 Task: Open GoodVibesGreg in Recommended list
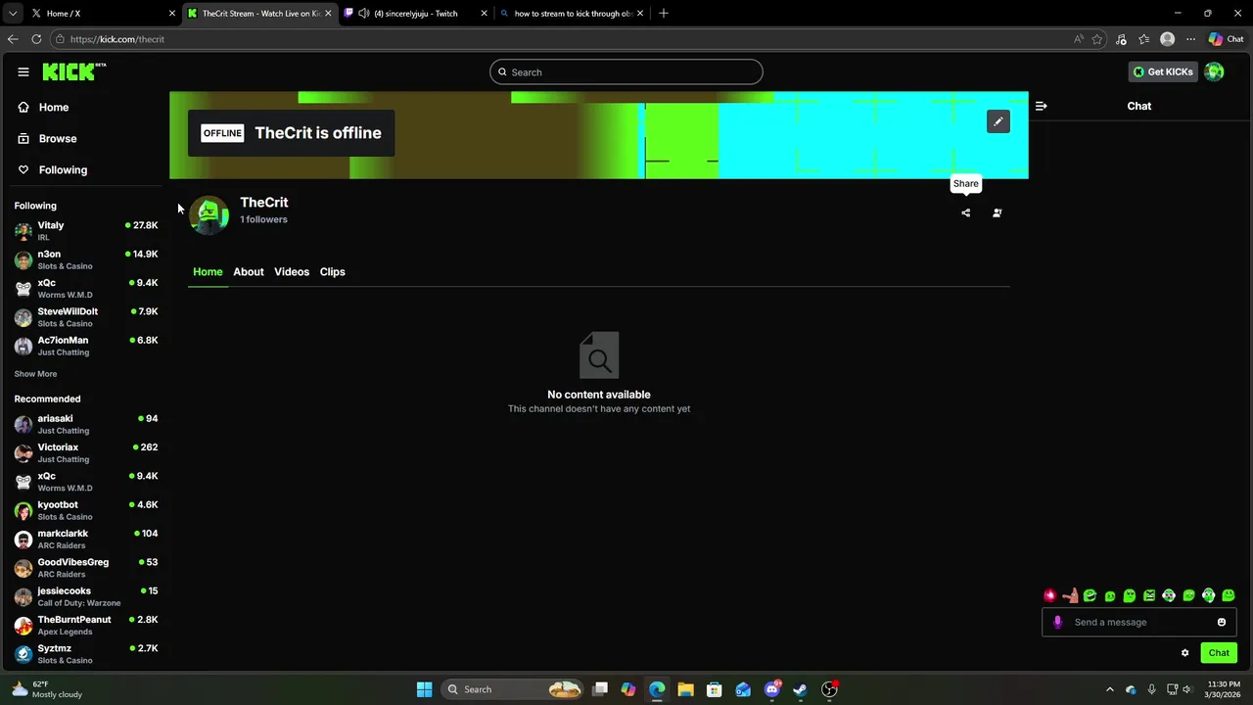pos(86,568)
